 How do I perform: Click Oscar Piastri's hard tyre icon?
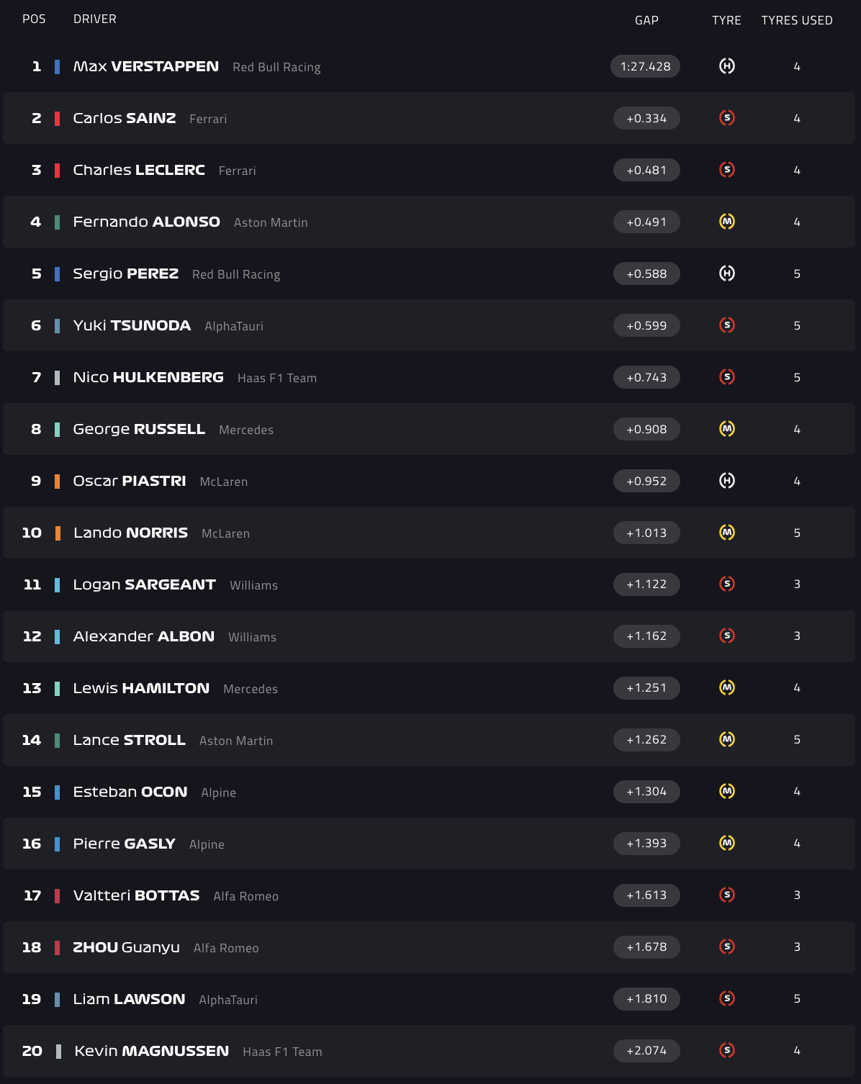click(x=727, y=481)
